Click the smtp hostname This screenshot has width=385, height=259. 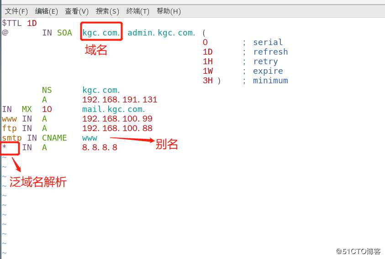coord(12,138)
